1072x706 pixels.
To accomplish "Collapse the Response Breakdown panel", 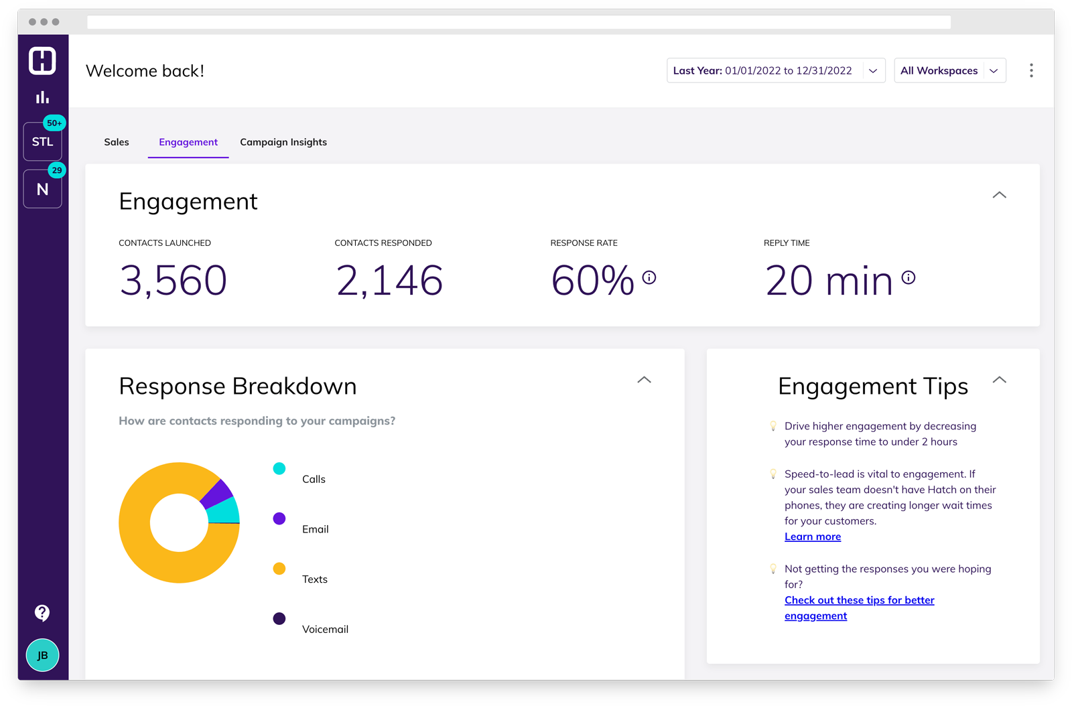I will [x=644, y=380].
